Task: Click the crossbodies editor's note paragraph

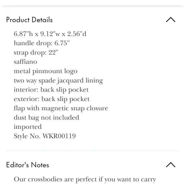Action: (x=85, y=180)
